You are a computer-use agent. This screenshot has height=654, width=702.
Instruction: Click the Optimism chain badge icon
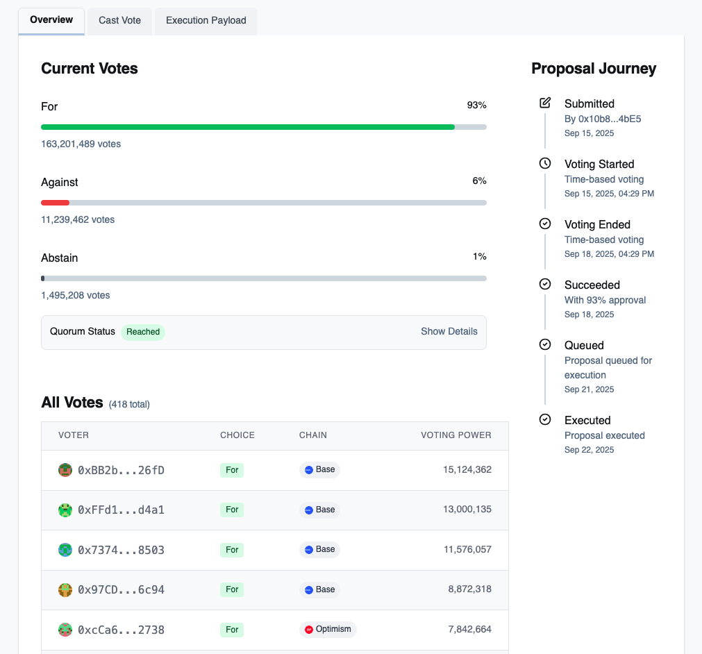(x=309, y=630)
